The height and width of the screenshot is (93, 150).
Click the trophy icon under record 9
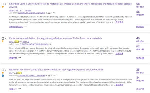pos(3,73)
